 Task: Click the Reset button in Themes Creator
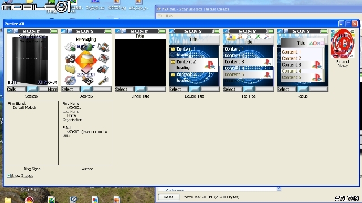click(169, 197)
